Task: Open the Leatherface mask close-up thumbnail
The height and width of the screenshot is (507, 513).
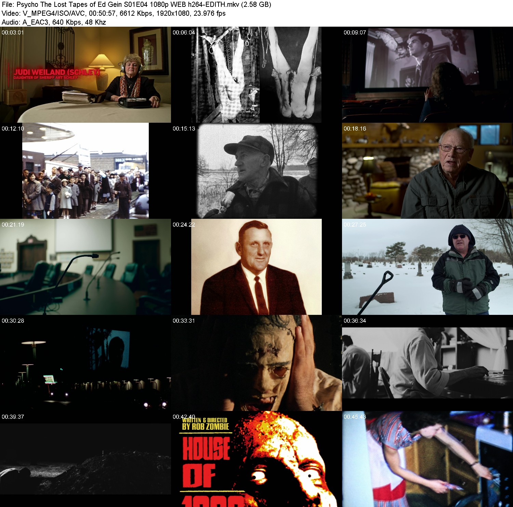Action: [256, 363]
